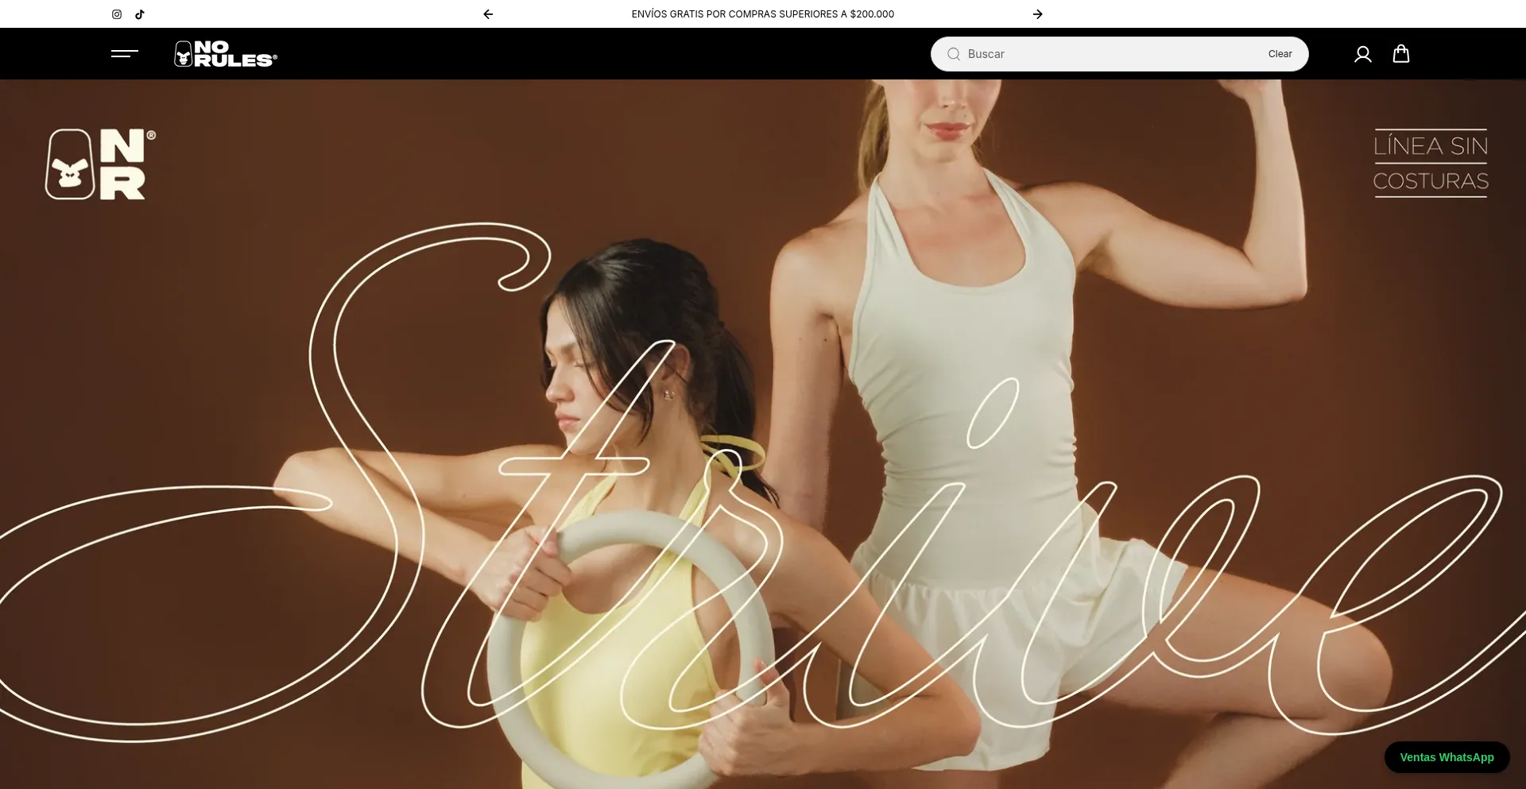1526x789 pixels.
Task: Click the NR gorilla logo on banner
Action: tap(100, 164)
